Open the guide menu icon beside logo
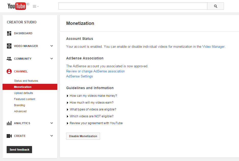This screenshot has width=239, height=161. [35, 6]
